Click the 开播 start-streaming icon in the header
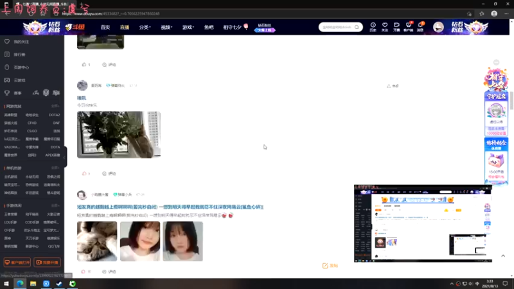514x289 pixels. [x=396, y=27]
